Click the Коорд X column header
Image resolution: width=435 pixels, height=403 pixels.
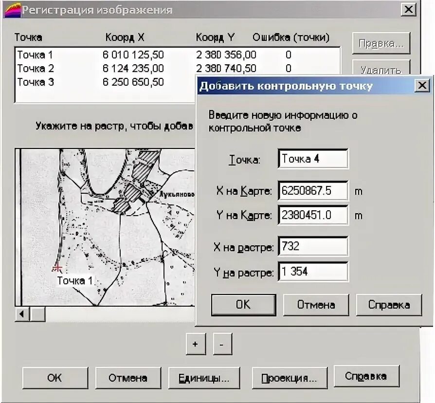pos(125,37)
